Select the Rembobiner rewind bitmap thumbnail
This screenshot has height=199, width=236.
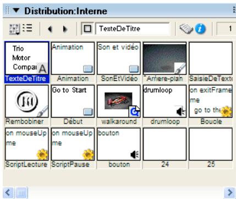[x=27, y=101]
